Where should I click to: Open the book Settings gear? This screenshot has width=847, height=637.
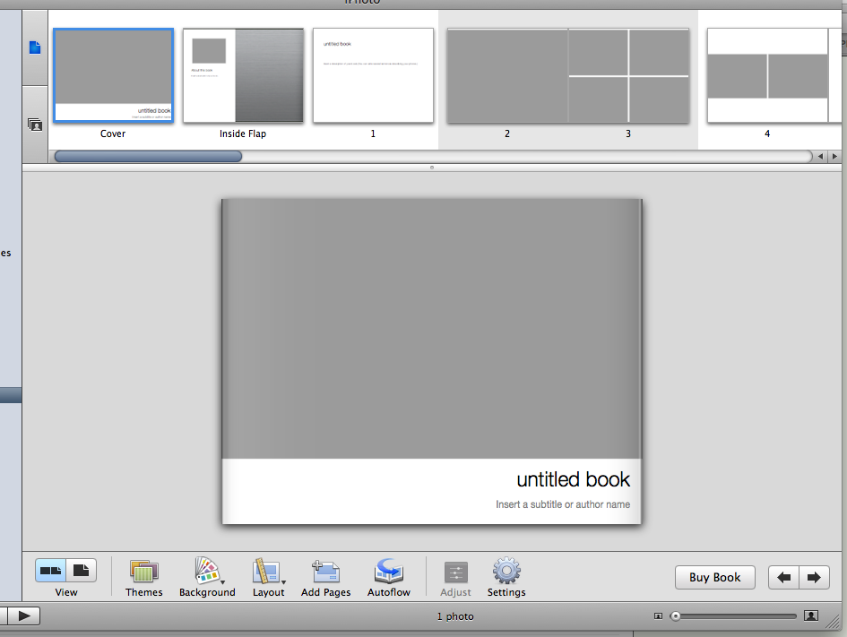[506, 572]
